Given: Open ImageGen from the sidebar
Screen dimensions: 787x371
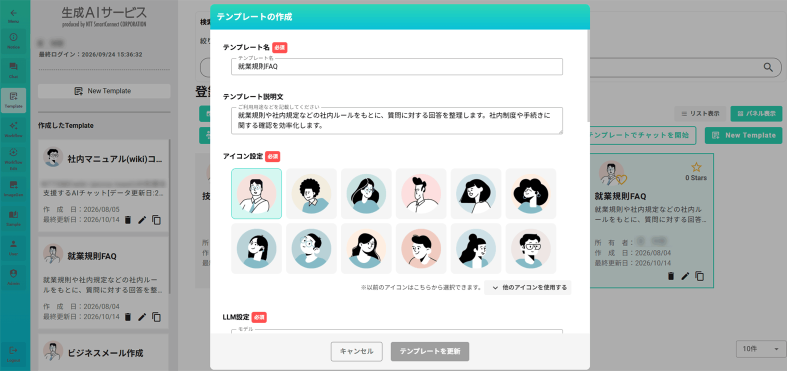Looking at the screenshot, I should (13, 188).
